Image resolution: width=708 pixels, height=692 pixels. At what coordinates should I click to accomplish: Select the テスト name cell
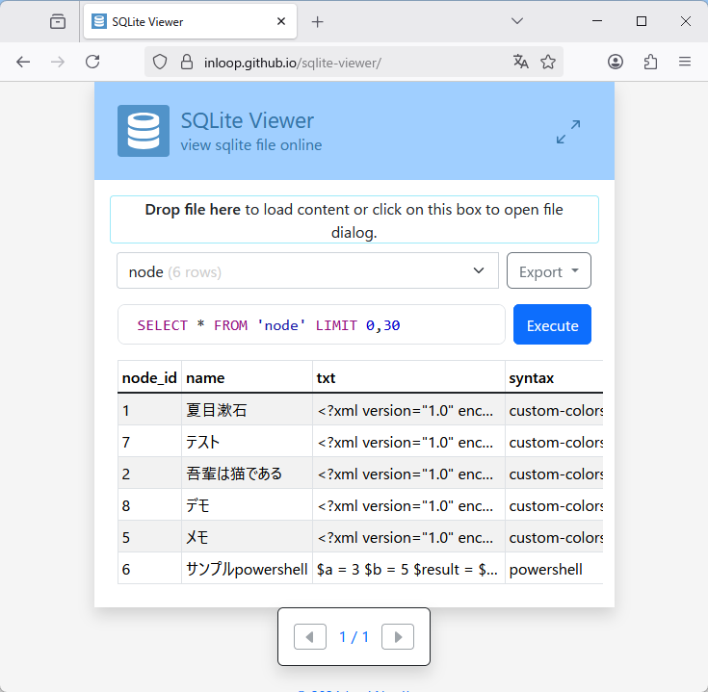point(247,442)
